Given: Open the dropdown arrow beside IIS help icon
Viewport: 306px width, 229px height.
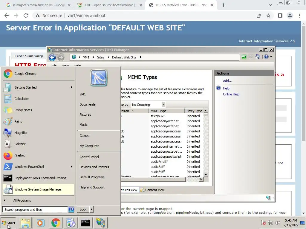Looking at the screenshot, I should click(x=271, y=57).
